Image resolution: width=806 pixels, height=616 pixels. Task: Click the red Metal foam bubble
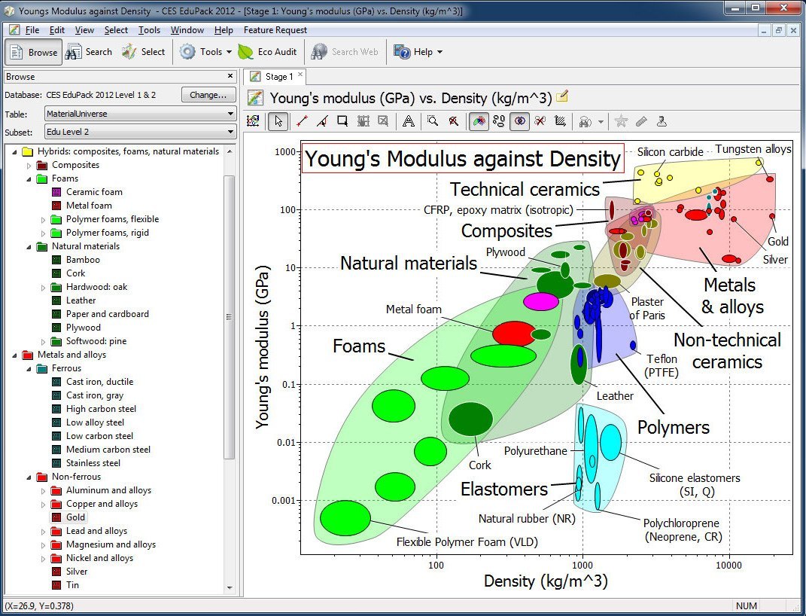(515, 333)
